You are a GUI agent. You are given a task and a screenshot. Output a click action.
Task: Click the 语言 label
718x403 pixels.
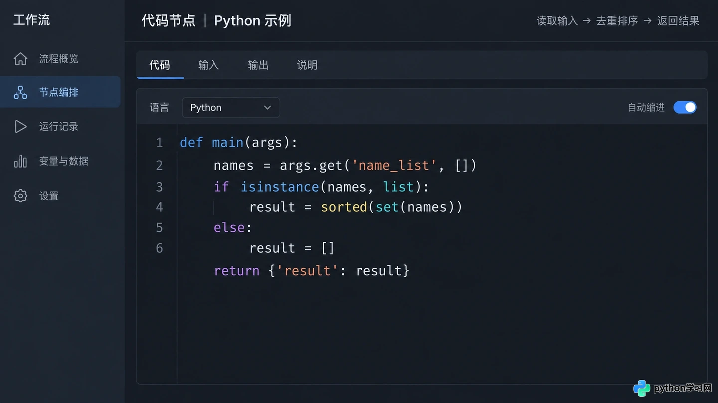[x=159, y=107]
